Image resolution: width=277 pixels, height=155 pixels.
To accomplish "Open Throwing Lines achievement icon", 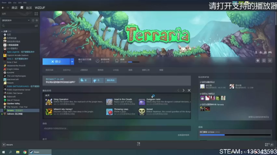I will [109, 112].
